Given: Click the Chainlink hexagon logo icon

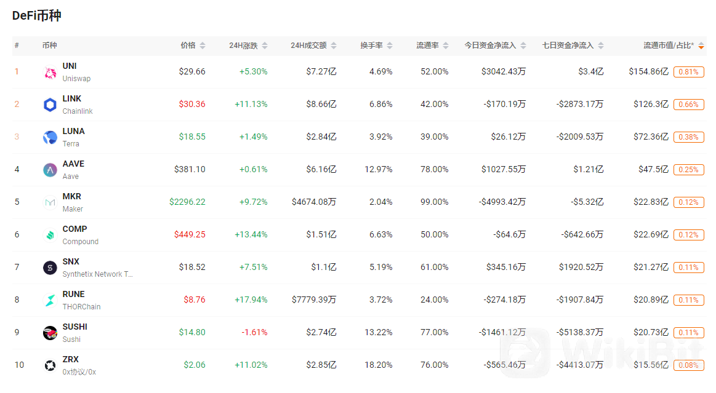Looking at the screenshot, I should (x=50, y=105).
